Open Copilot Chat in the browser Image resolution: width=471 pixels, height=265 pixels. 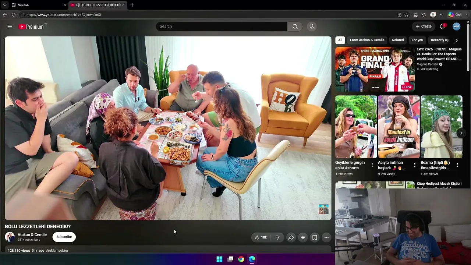pos(455,15)
